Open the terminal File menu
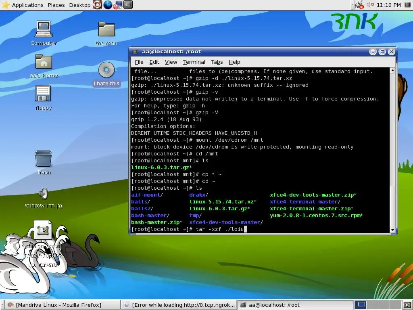This screenshot has height=310, width=413. [139, 62]
